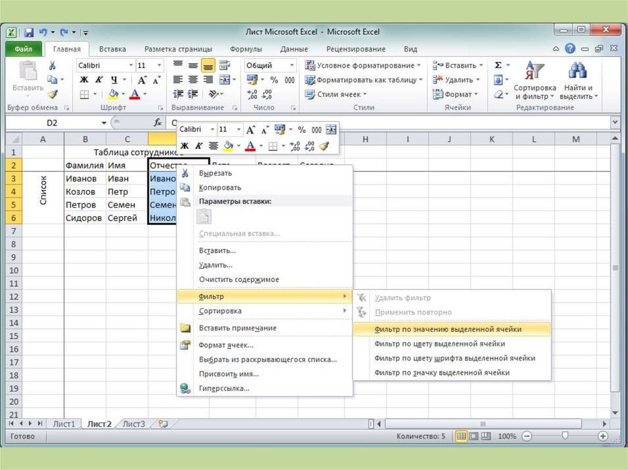Screen dimensions: 628x470
Task: Click the insert function fx icon
Action: (158, 123)
